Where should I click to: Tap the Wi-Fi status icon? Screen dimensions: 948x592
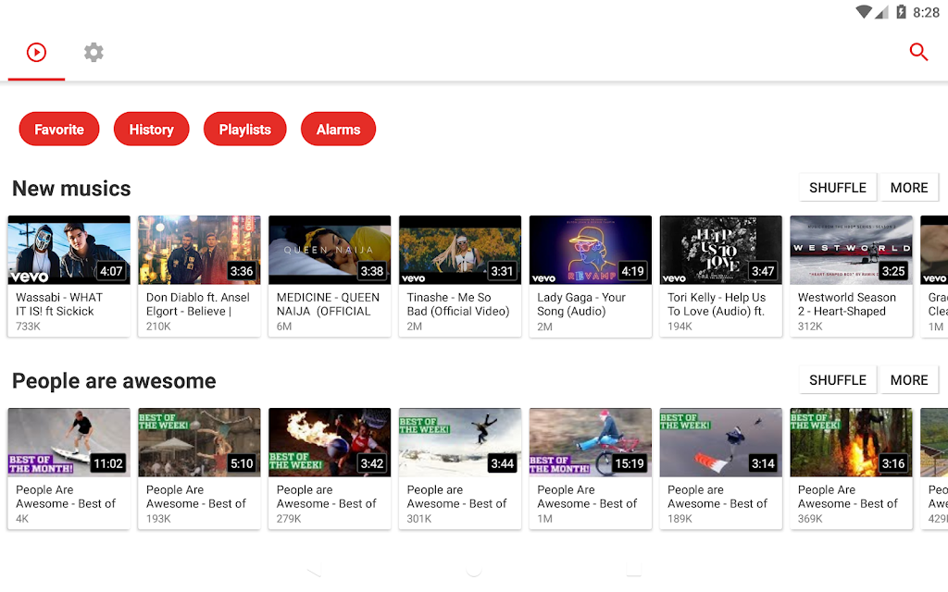coord(864,12)
